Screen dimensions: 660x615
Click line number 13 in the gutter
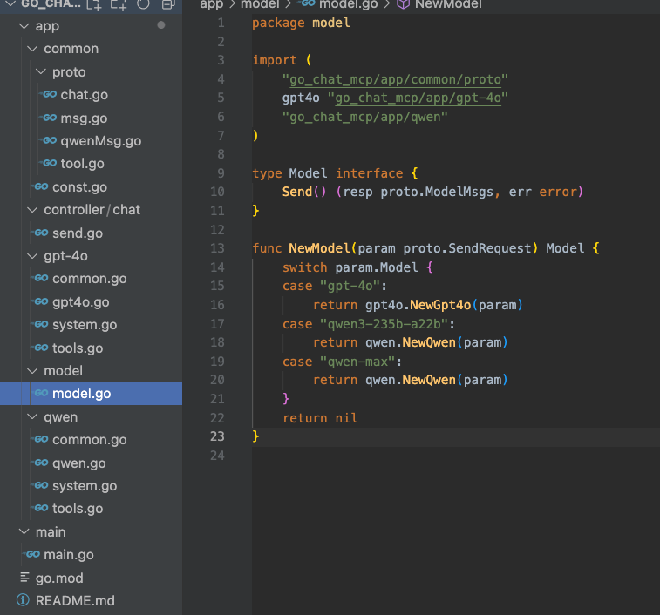click(218, 248)
